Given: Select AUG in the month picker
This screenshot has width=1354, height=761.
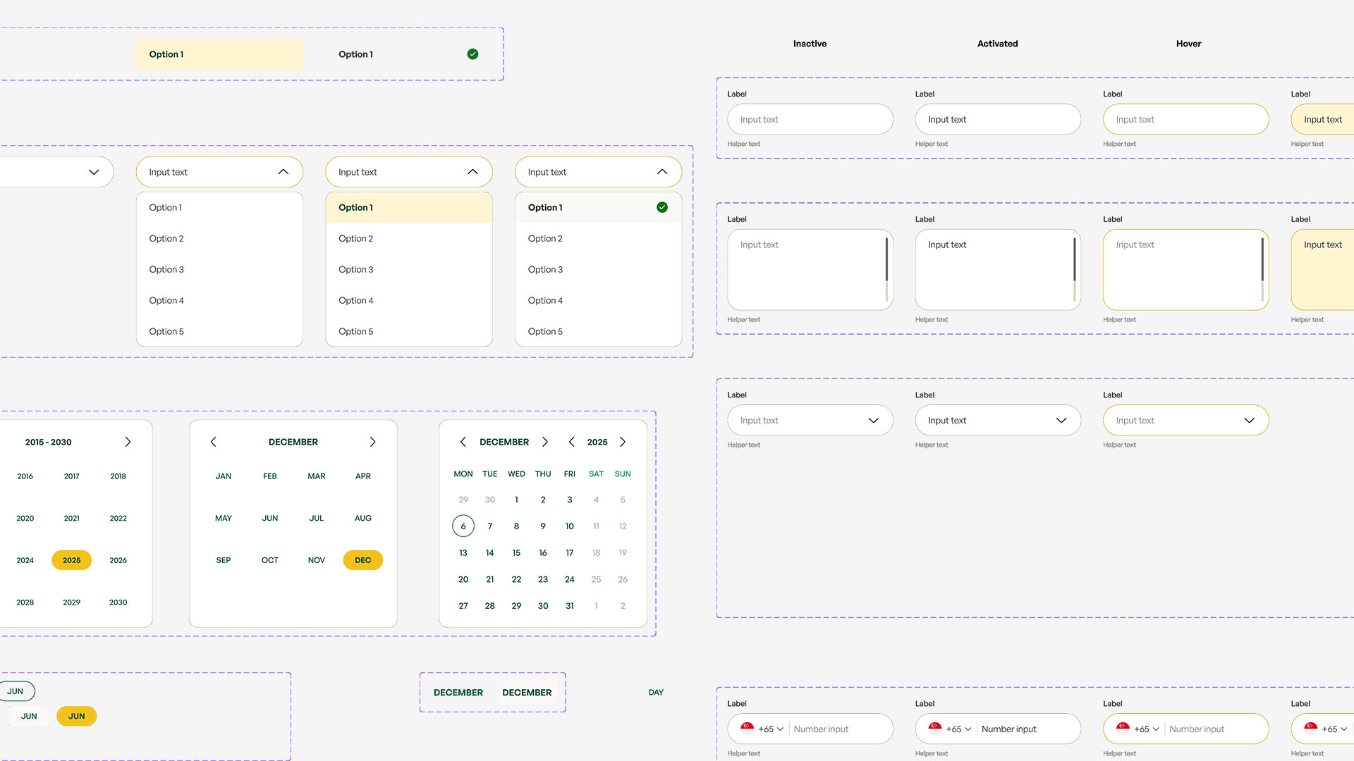Looking at the screenshot, I should [362, 518].
